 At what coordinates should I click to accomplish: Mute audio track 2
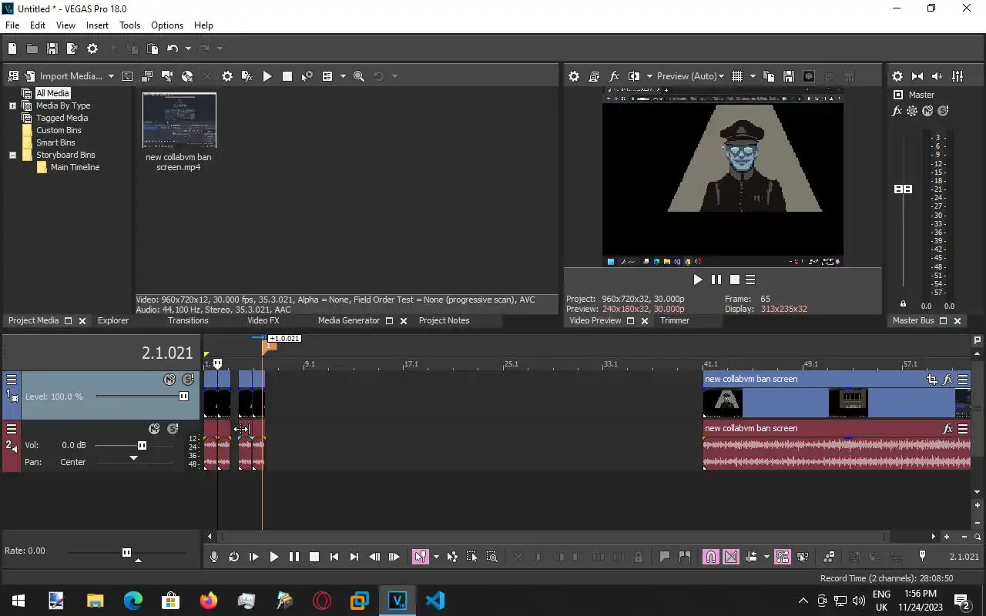pyautogui.click(x=154, y=429)
